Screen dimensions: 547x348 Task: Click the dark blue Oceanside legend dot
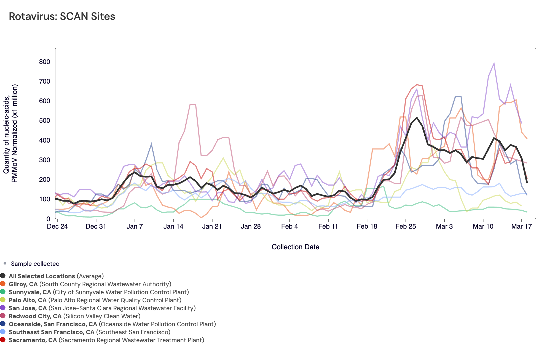tap(3, 324)
